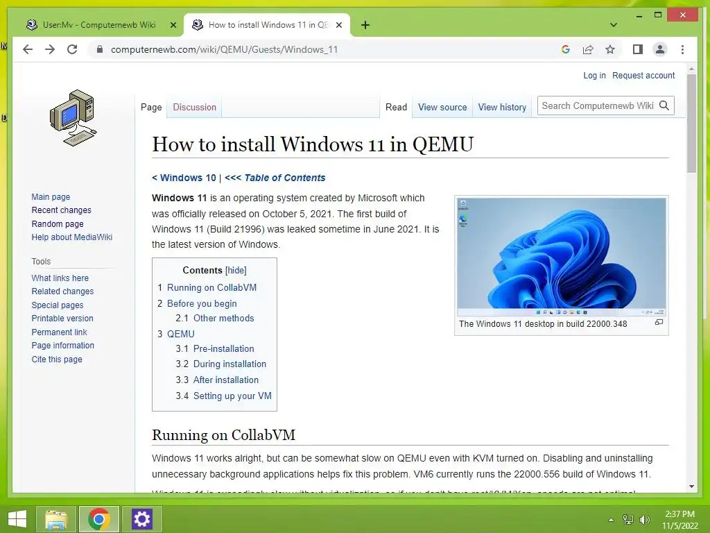Open View history tab
The height and width of the screenshot is (533, 710).
click(x=502, y=108)
